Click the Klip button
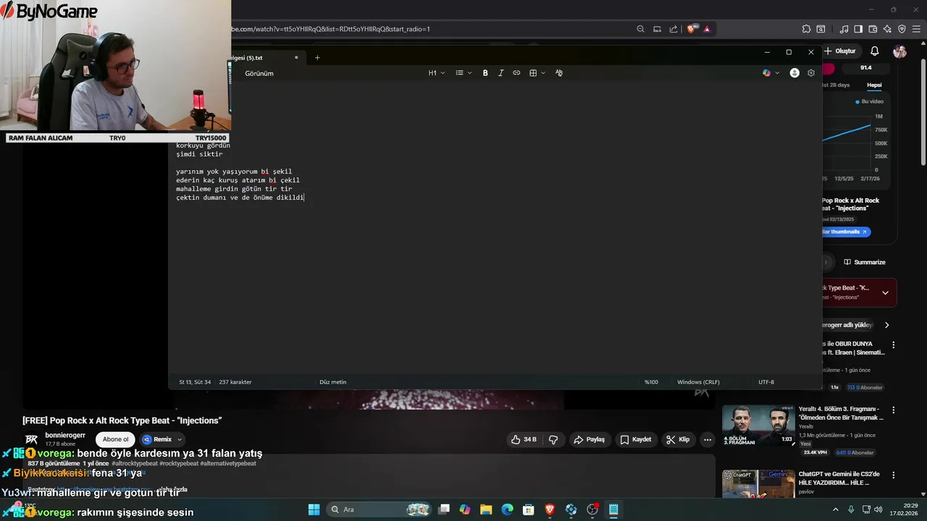Image resolution: width=927 pixels, height=521 pixels. pos(678,439)
